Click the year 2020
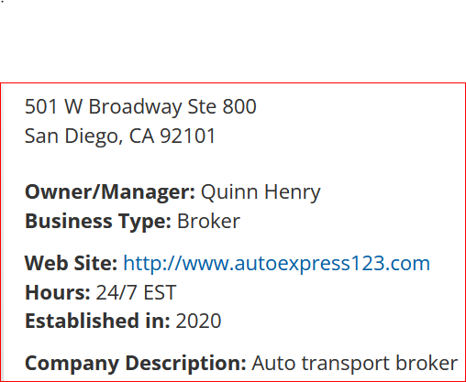Screen dimensions: 466x382 coord(198,321)
